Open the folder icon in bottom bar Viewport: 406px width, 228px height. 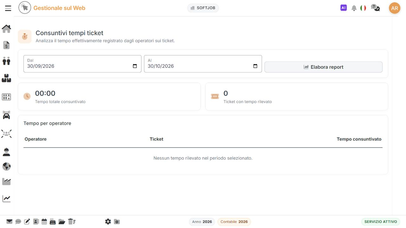(x=62, y=222)
